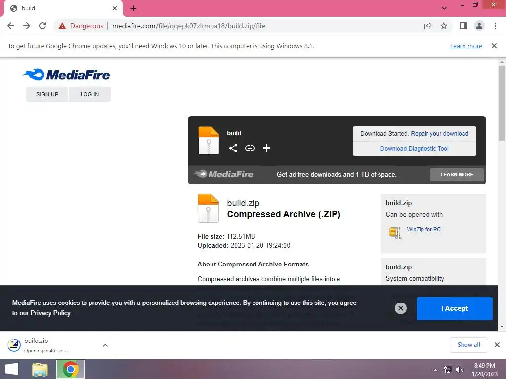Dismiss the cookie banner with X
Image resolution: width=506 pixels, height=379 pixels.
(x=400, y=308)
